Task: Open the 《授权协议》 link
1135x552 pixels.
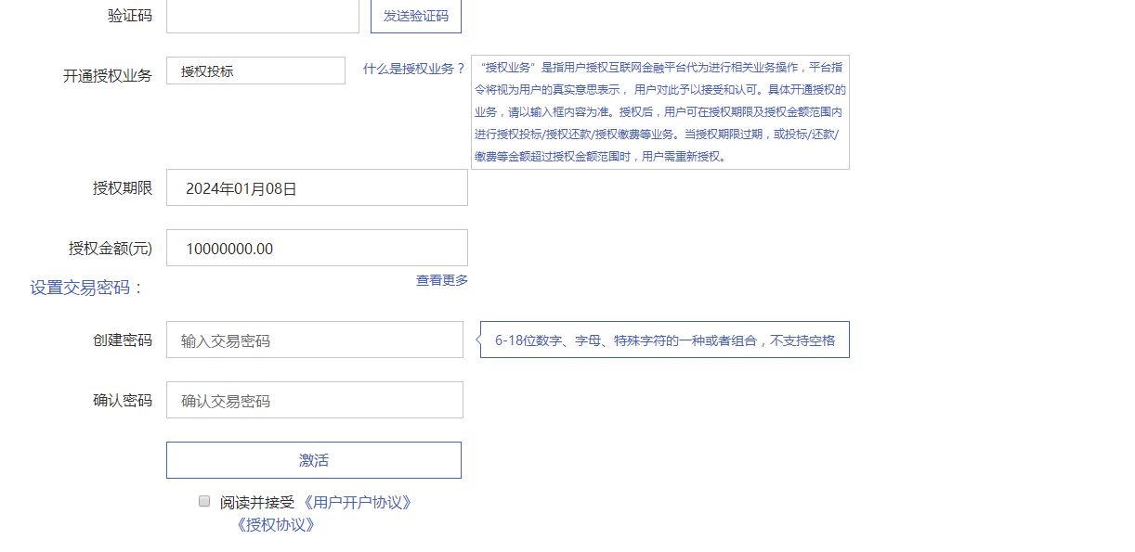Action: point(275,524)
